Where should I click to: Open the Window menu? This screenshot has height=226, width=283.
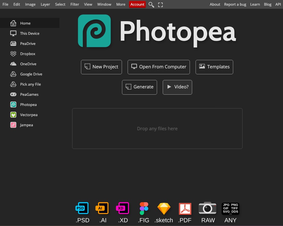click(x=104, y=4)
